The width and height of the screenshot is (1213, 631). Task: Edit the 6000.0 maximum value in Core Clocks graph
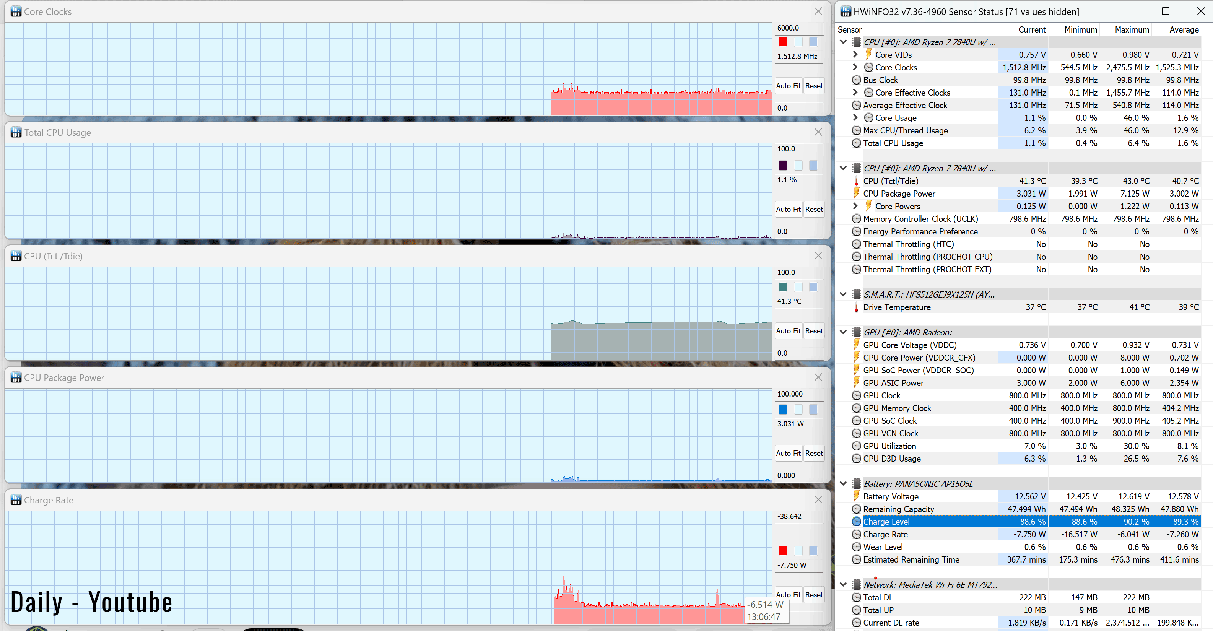(x=799, y=28)
